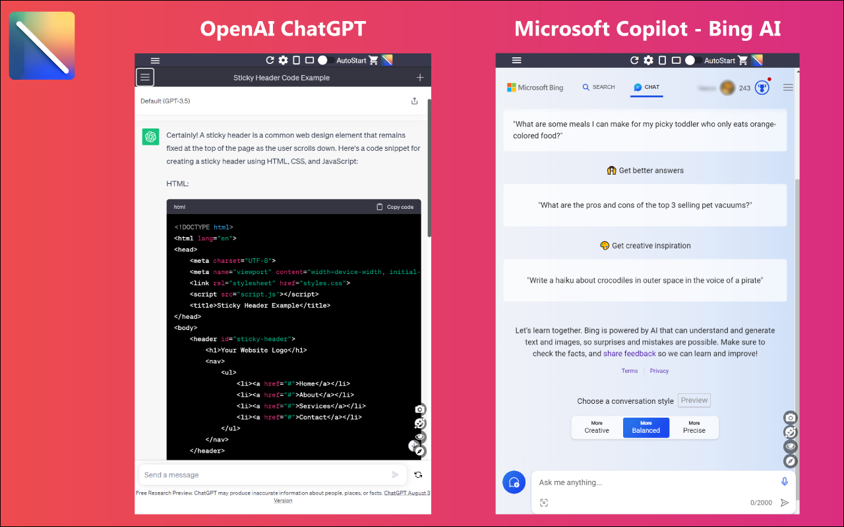Open the compass tool beside the Copilot chat
The image size is (844, 527).
[x=790, y=460]
